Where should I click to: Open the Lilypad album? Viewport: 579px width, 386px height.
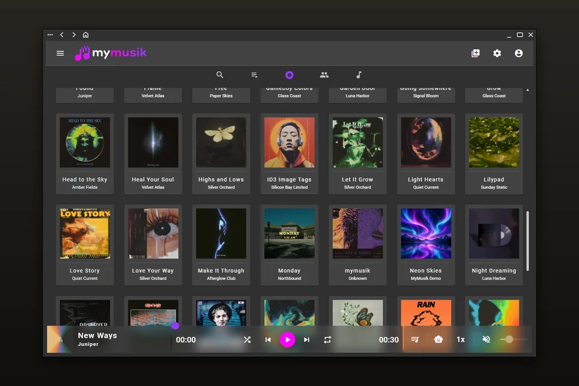coord(494,154)
